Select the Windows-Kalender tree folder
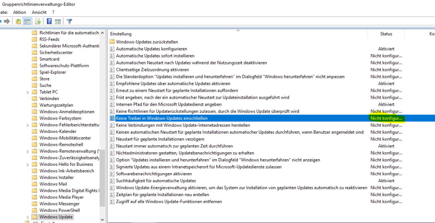The height and width of the screenshot is (223, 435). 58,131
